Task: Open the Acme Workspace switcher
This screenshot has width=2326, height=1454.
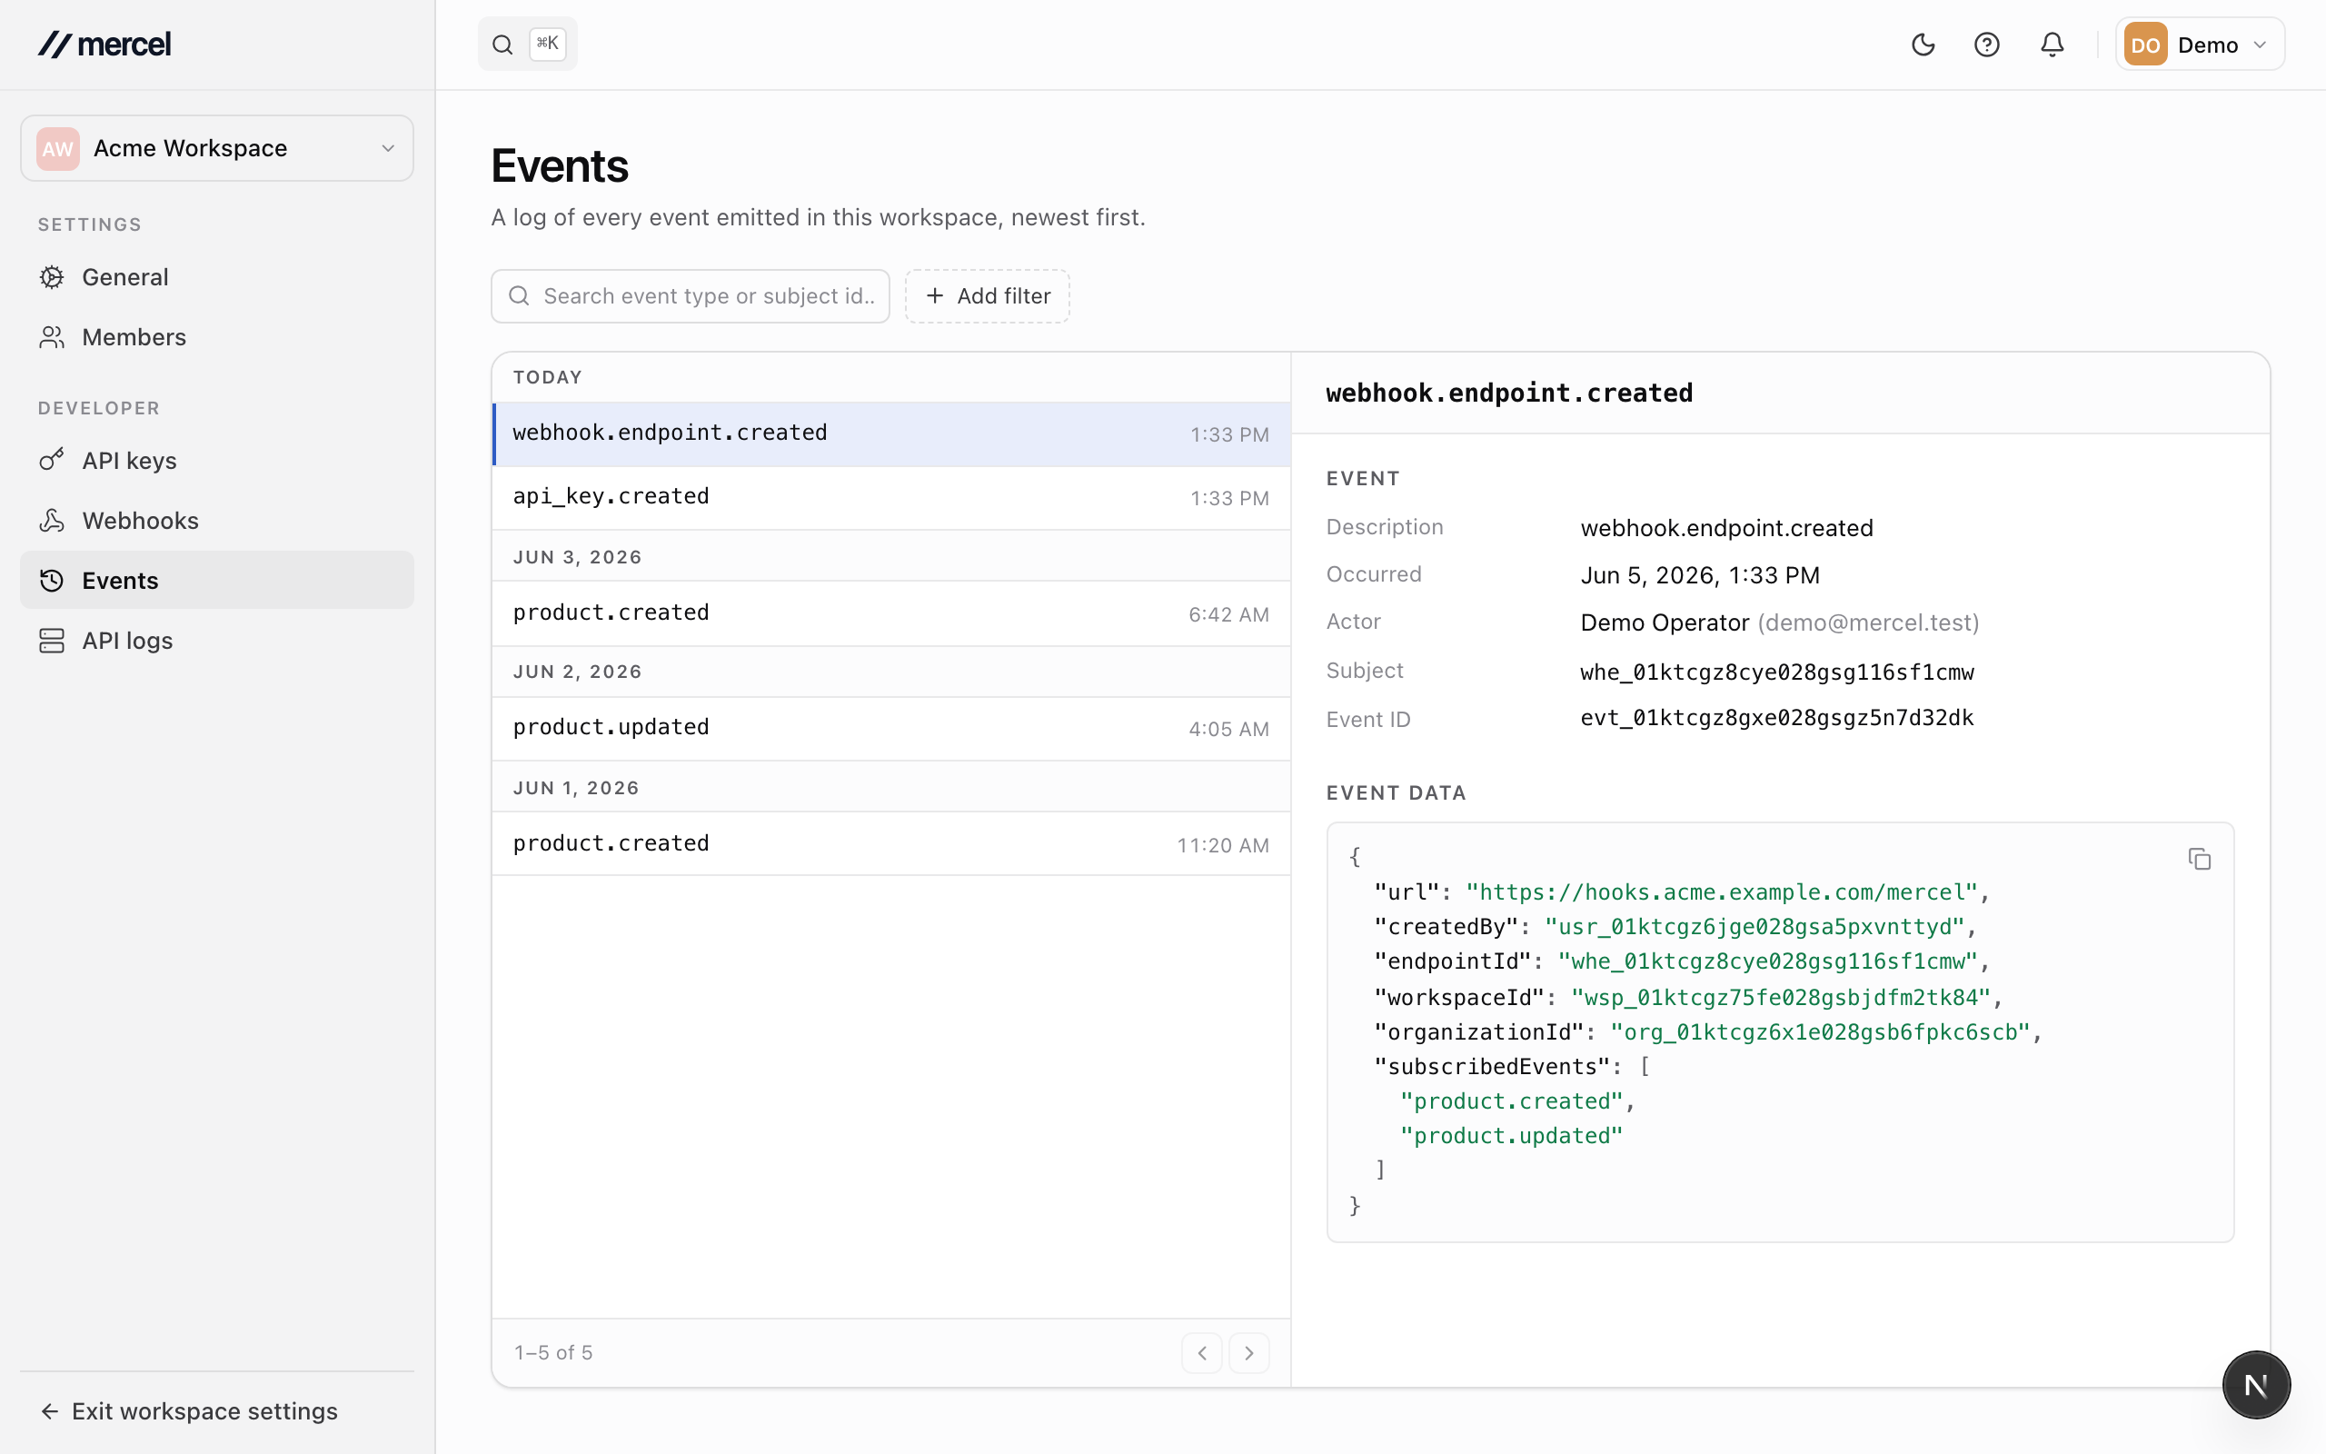Action: (217, 148)
